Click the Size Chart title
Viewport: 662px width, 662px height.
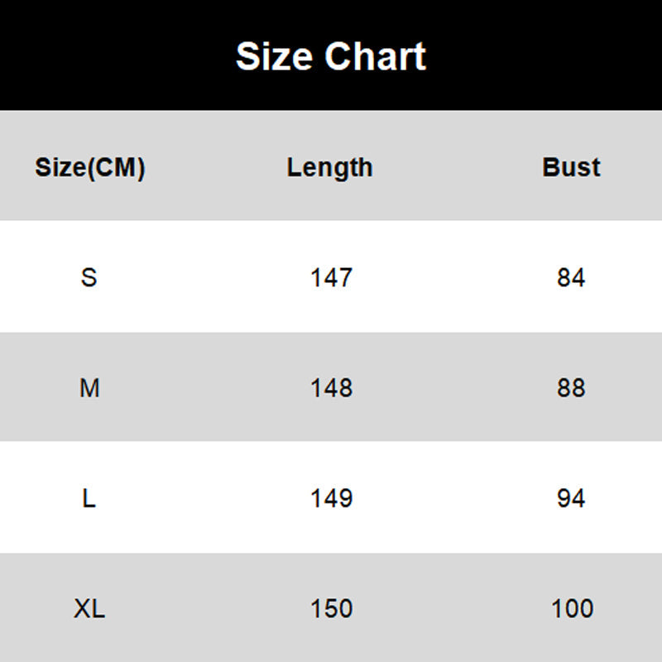(331, 56)
